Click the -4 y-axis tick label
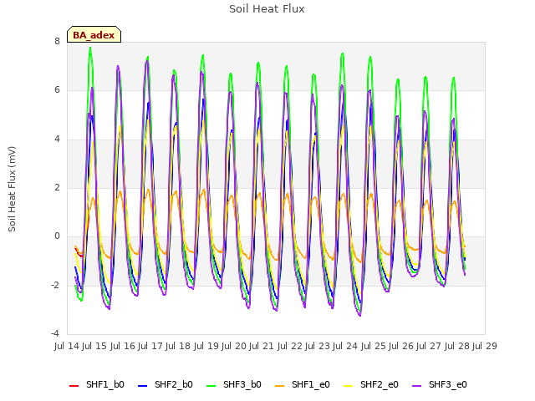535x401 pixels. [x=55, y=334]
